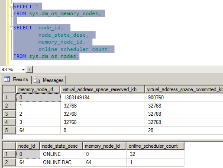Select the virtual_address_space_committed_kb column header
This screenshot has height=168, width=223.
point(184,89)
